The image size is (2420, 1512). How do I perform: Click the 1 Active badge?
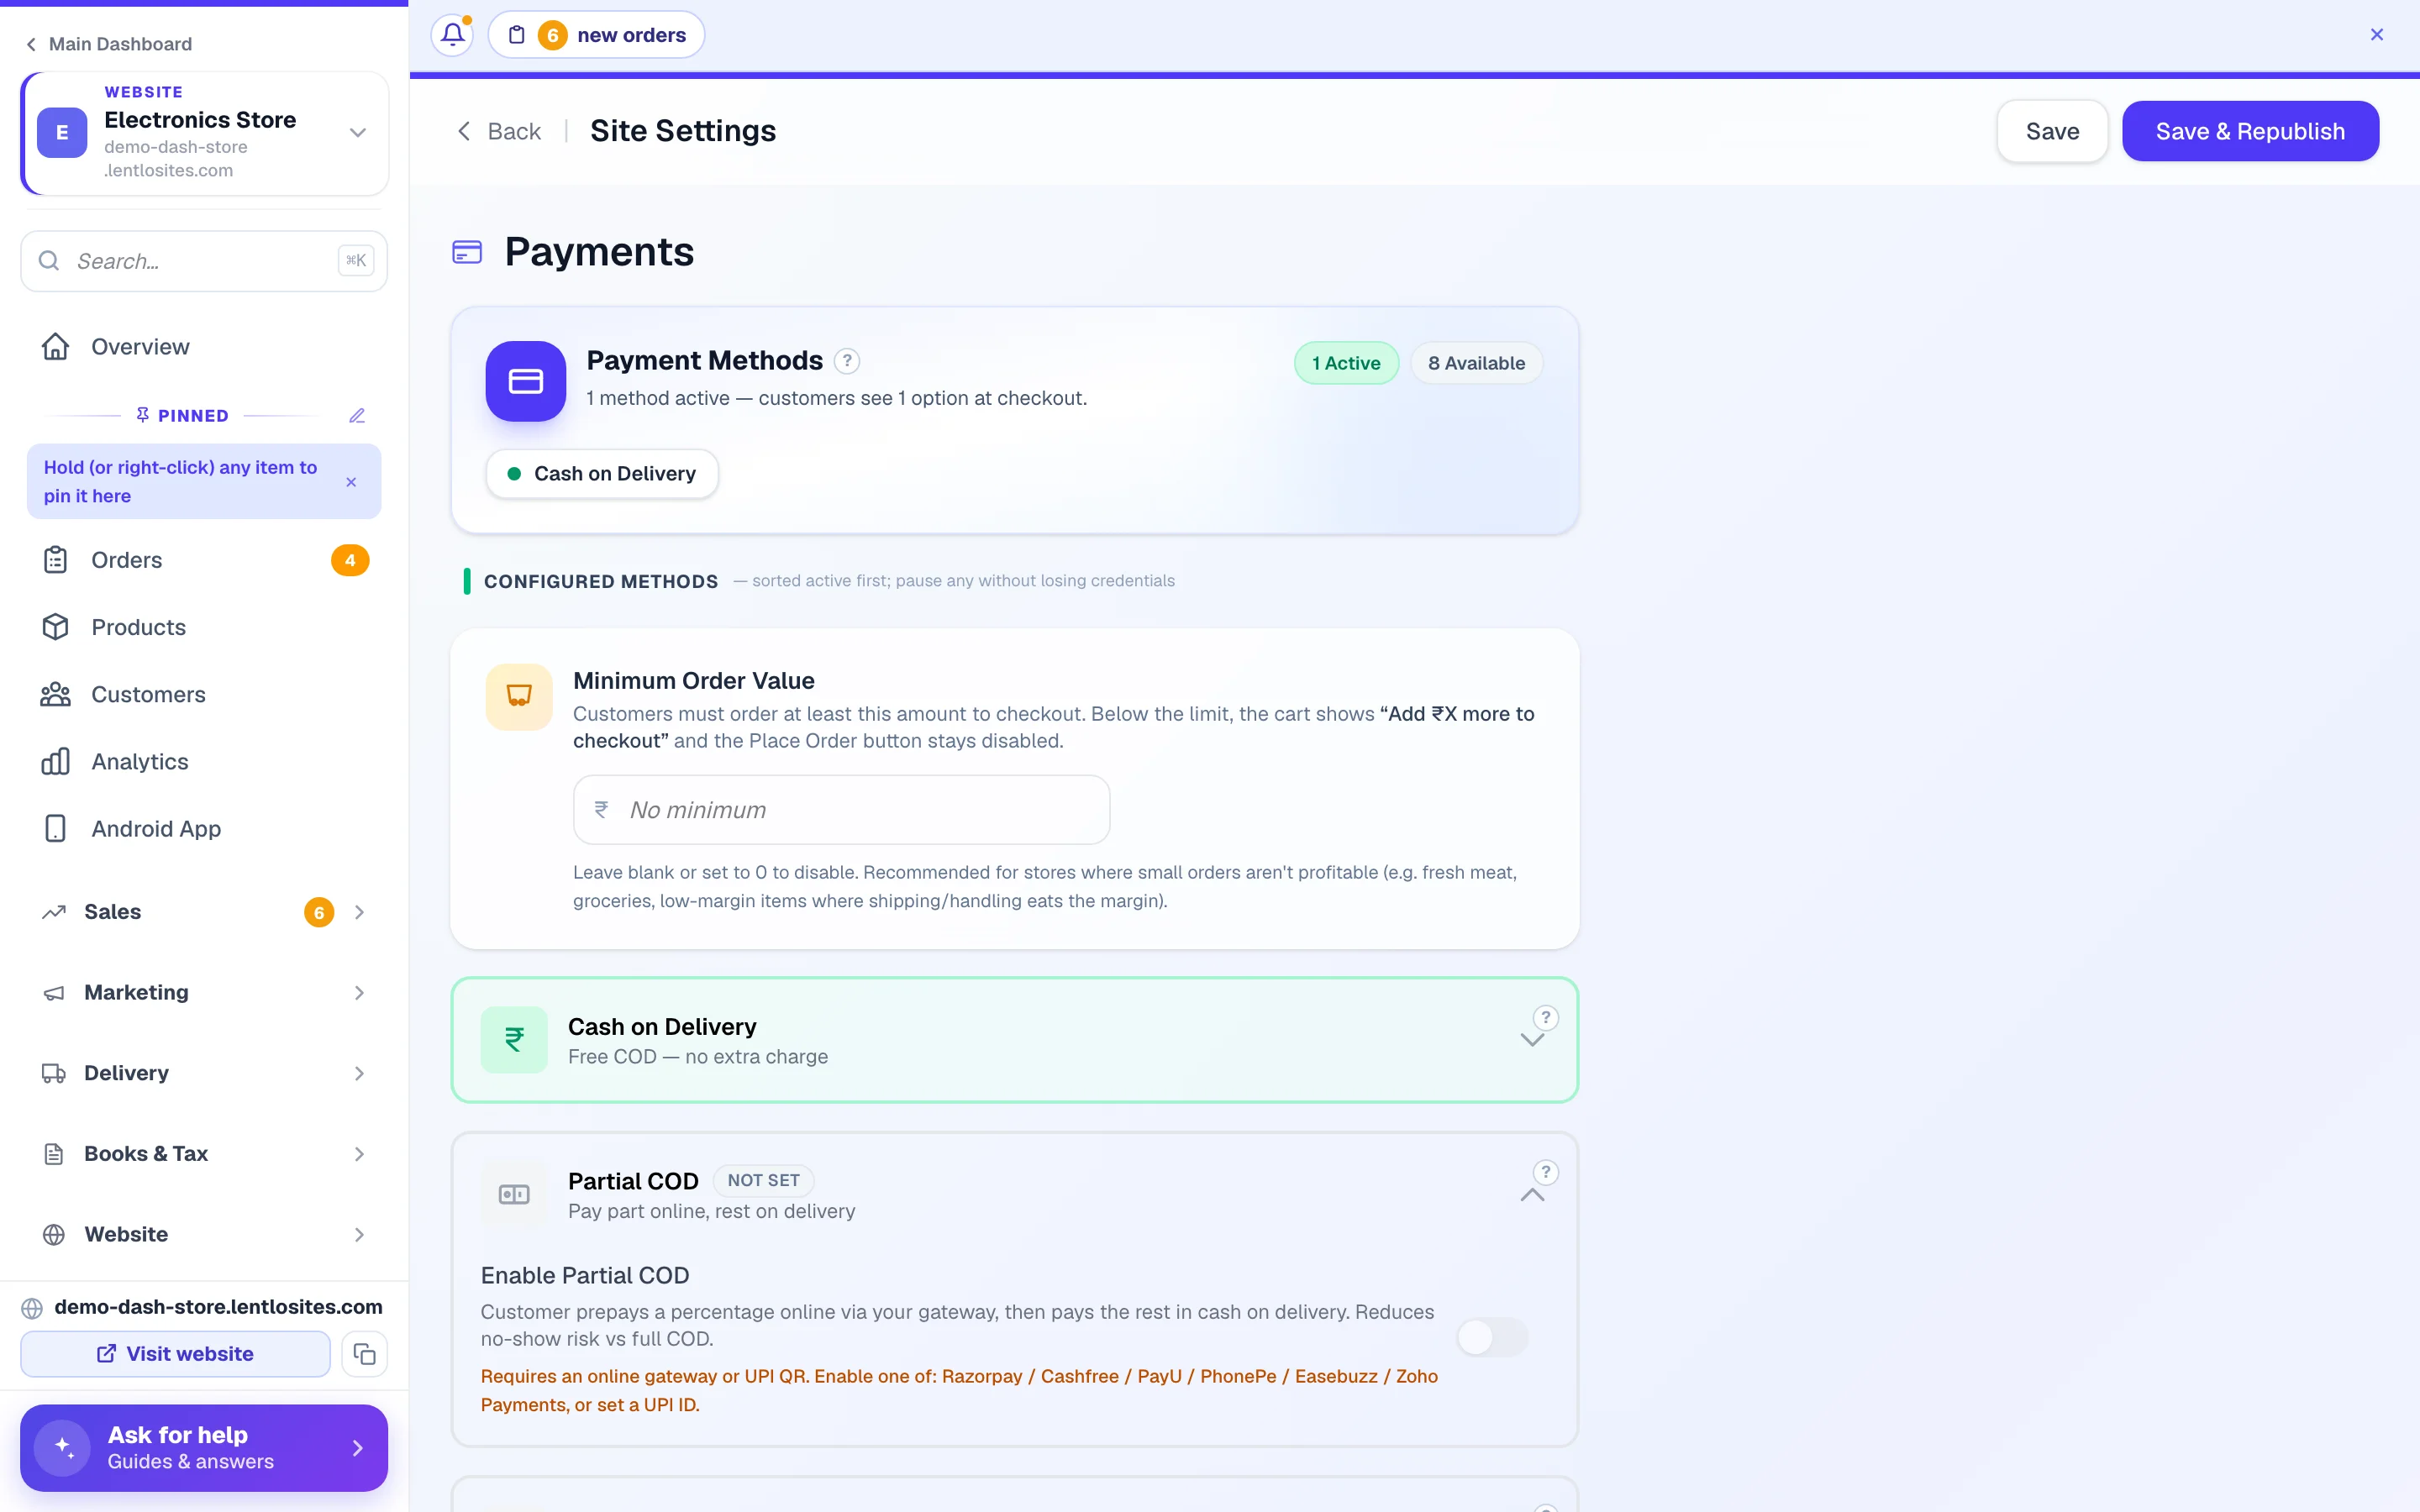(x=1346, y=363)
